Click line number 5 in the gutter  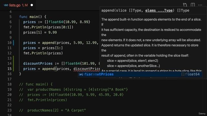tap(10, 17)
